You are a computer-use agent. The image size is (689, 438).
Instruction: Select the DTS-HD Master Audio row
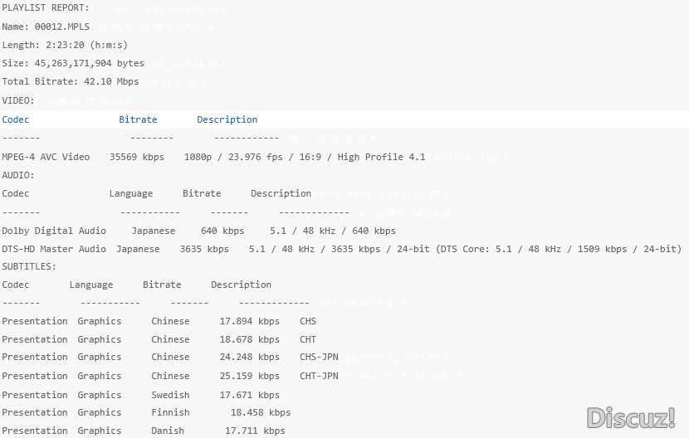pyautogui.click(x=340, y=249)
